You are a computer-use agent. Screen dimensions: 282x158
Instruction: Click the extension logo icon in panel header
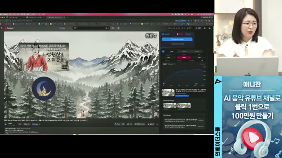tap(163, 34)
